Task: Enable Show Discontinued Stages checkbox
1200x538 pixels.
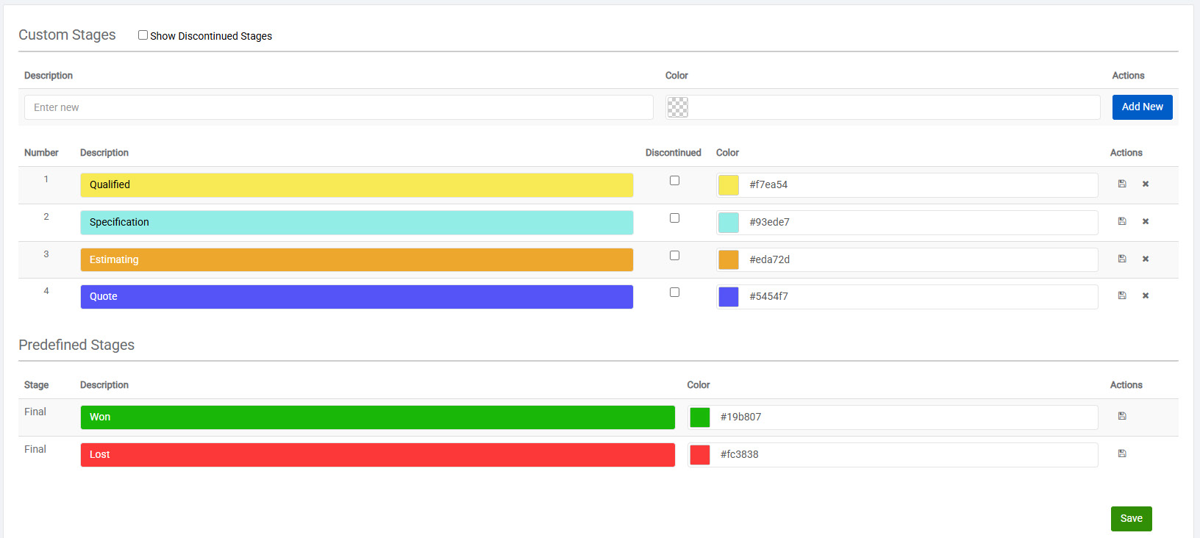Action: [x=143, y=35]
